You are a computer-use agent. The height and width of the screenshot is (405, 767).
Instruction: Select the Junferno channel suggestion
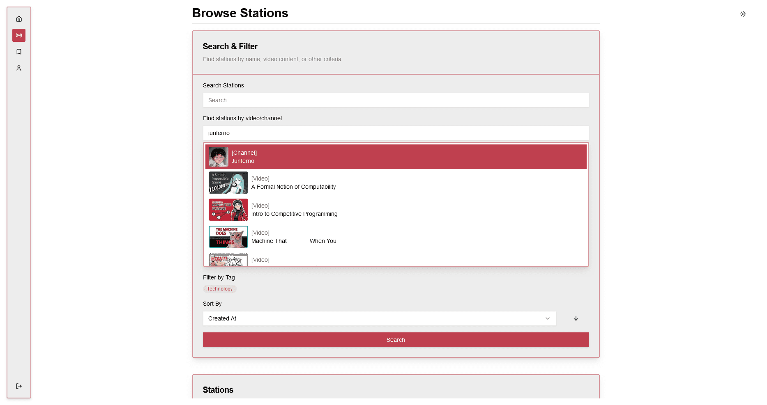pyautogui.click(x=396, y=157)
